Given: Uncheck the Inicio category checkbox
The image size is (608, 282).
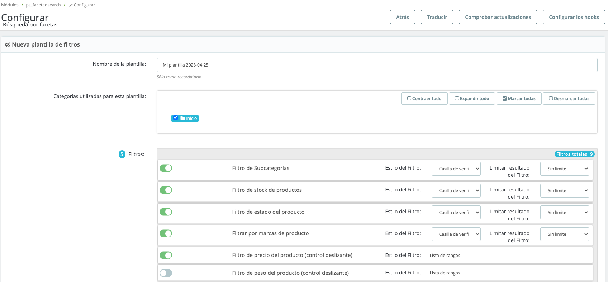Looking at the screenshot, I should (x=175, y=118).
